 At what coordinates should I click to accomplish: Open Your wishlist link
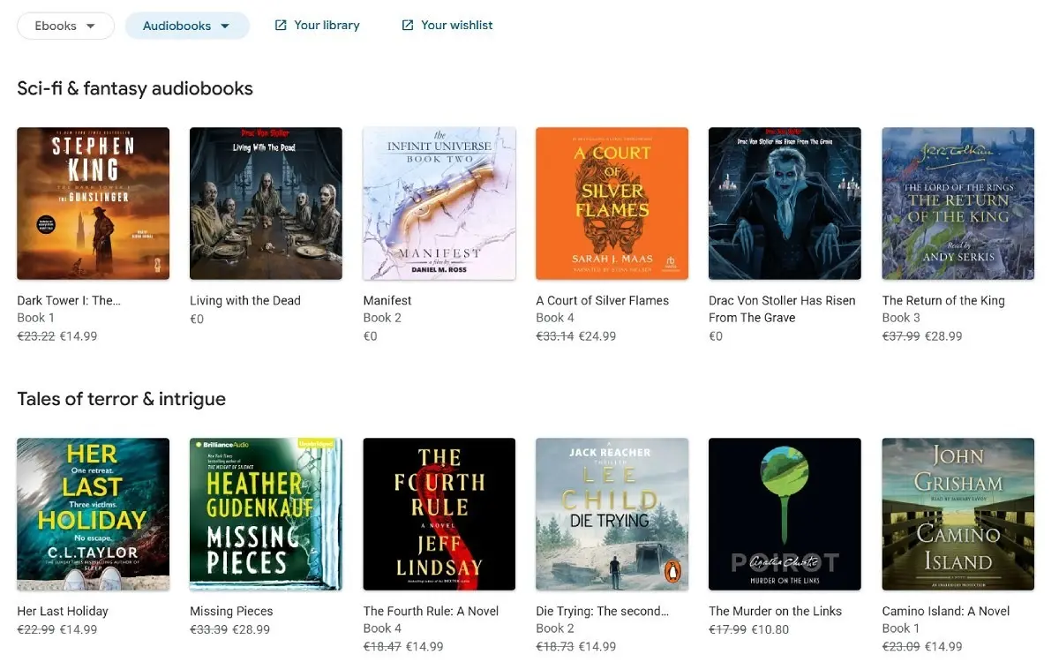(456, 26)
